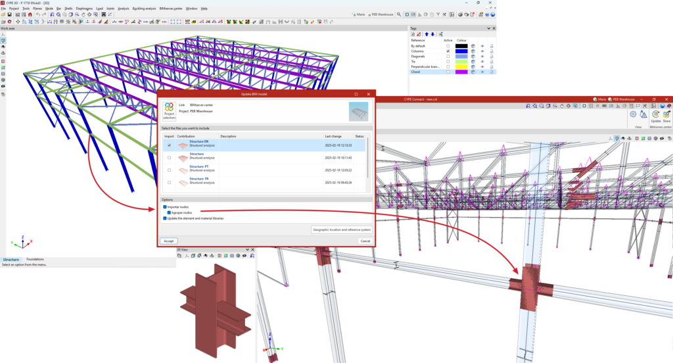The height and width of the screenshot is (363, 673).
Task: Click the gear settings icon in CYPE Connect View group
Action: click(633, 114)
